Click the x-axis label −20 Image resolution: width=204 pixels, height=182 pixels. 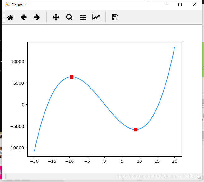point(34,161)
